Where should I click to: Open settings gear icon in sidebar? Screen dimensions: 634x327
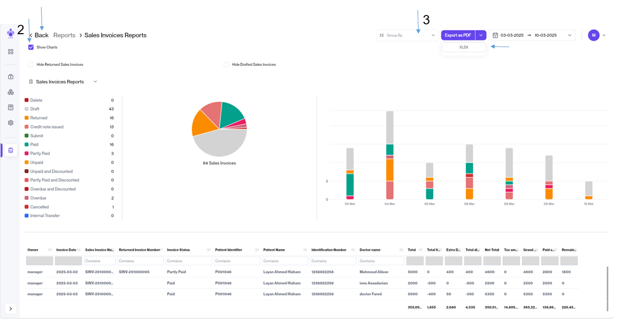(10, 123)
